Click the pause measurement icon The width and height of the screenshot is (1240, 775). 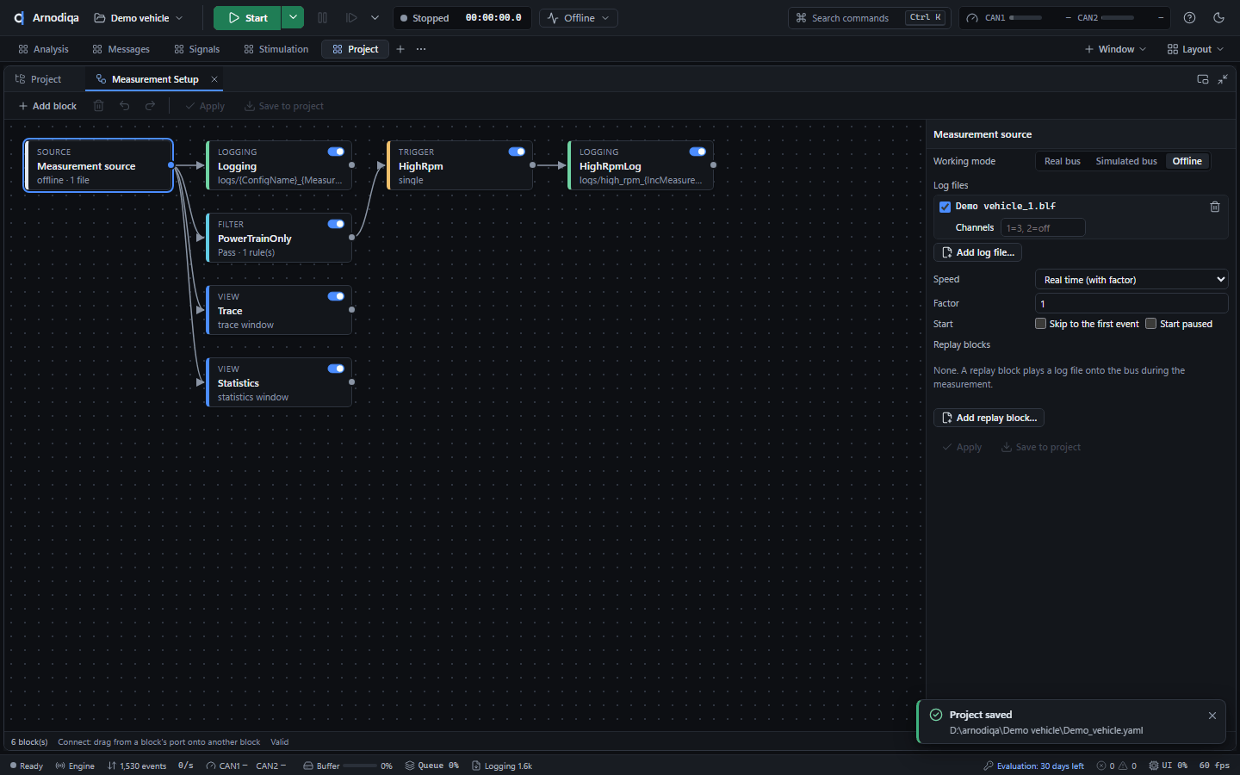click(323, 18)
